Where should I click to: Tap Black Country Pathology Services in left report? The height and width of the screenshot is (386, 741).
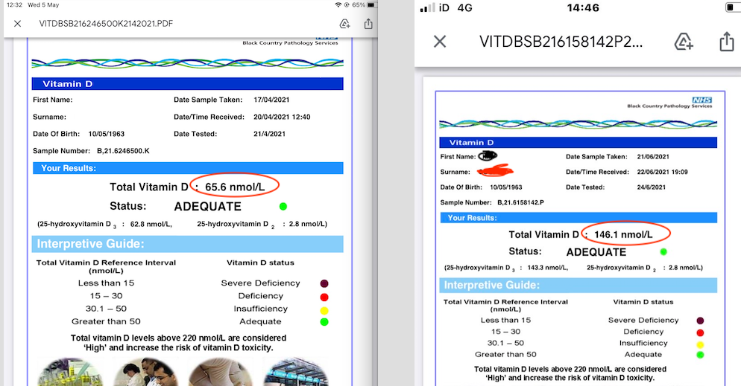pos(290,43)
